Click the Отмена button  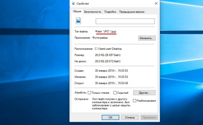[130, 117]
